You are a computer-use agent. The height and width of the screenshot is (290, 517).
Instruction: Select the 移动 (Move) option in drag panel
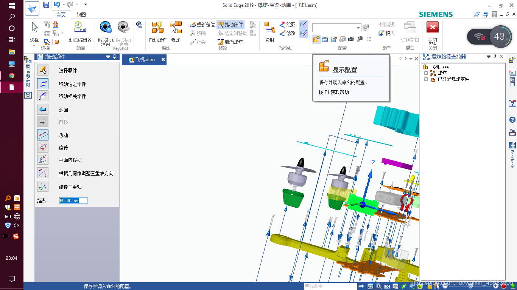point(43,135)
